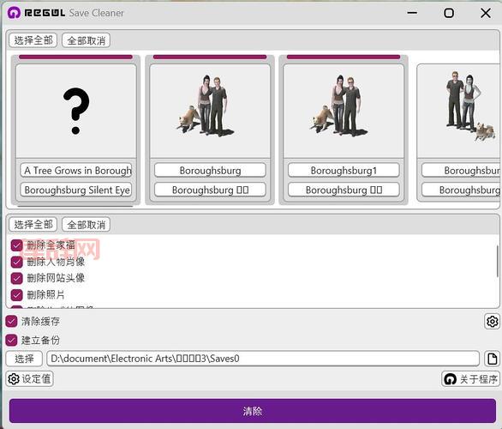Toggle the 删除人物肖像 checkbox

click(x=16, y=262)
